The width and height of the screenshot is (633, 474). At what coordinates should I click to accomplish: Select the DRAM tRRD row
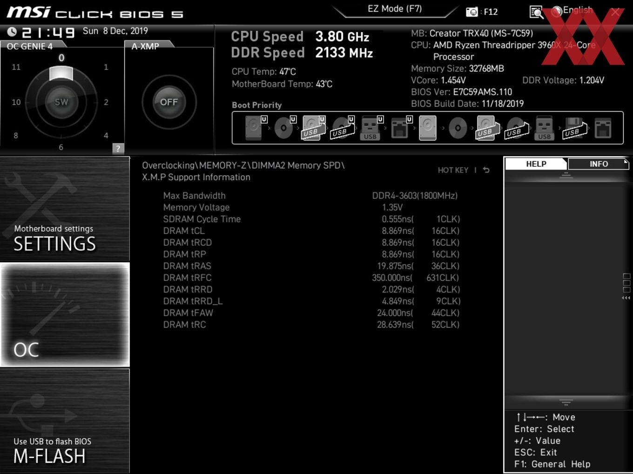(x=311, y=290)
